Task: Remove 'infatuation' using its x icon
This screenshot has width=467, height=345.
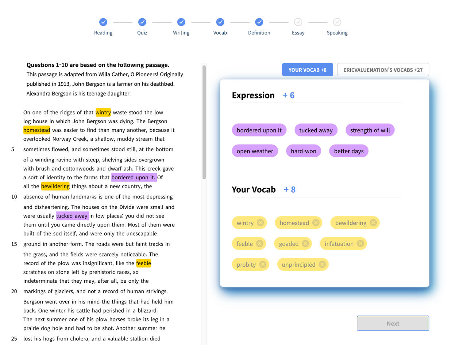Action: (x=360, y=243)
